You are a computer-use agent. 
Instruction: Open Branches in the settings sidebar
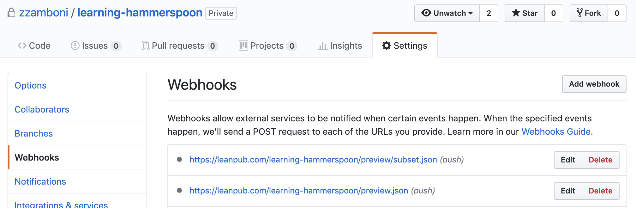tap(33, 133)
